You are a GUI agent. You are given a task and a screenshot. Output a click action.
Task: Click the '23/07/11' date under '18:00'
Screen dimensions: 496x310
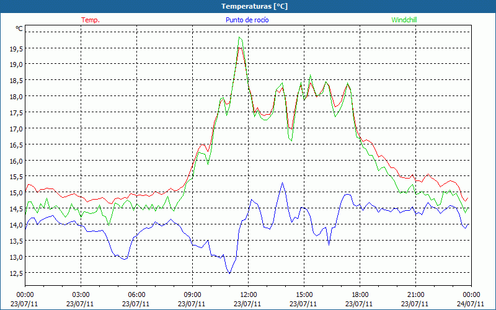(359, 304)
